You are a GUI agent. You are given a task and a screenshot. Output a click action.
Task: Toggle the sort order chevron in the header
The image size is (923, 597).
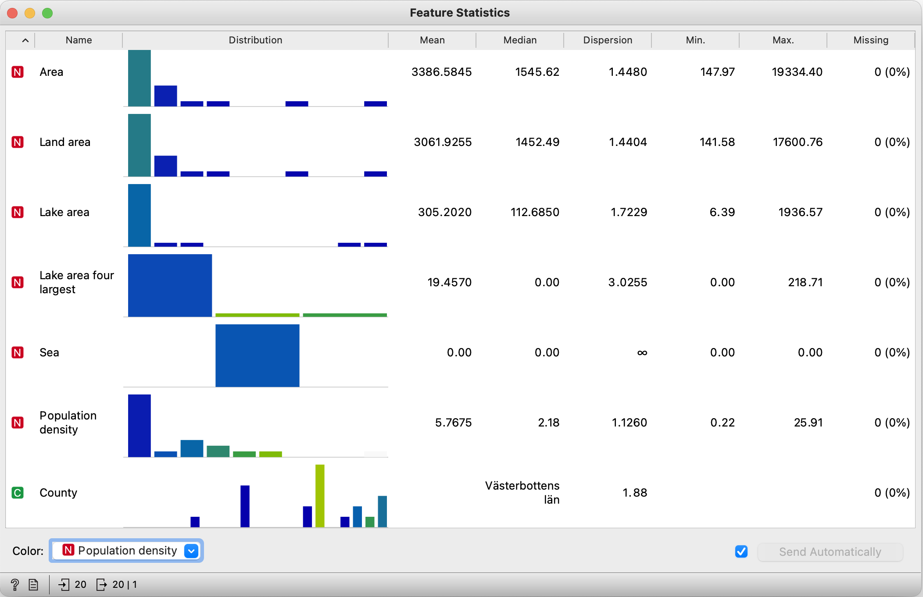[25, 40]
